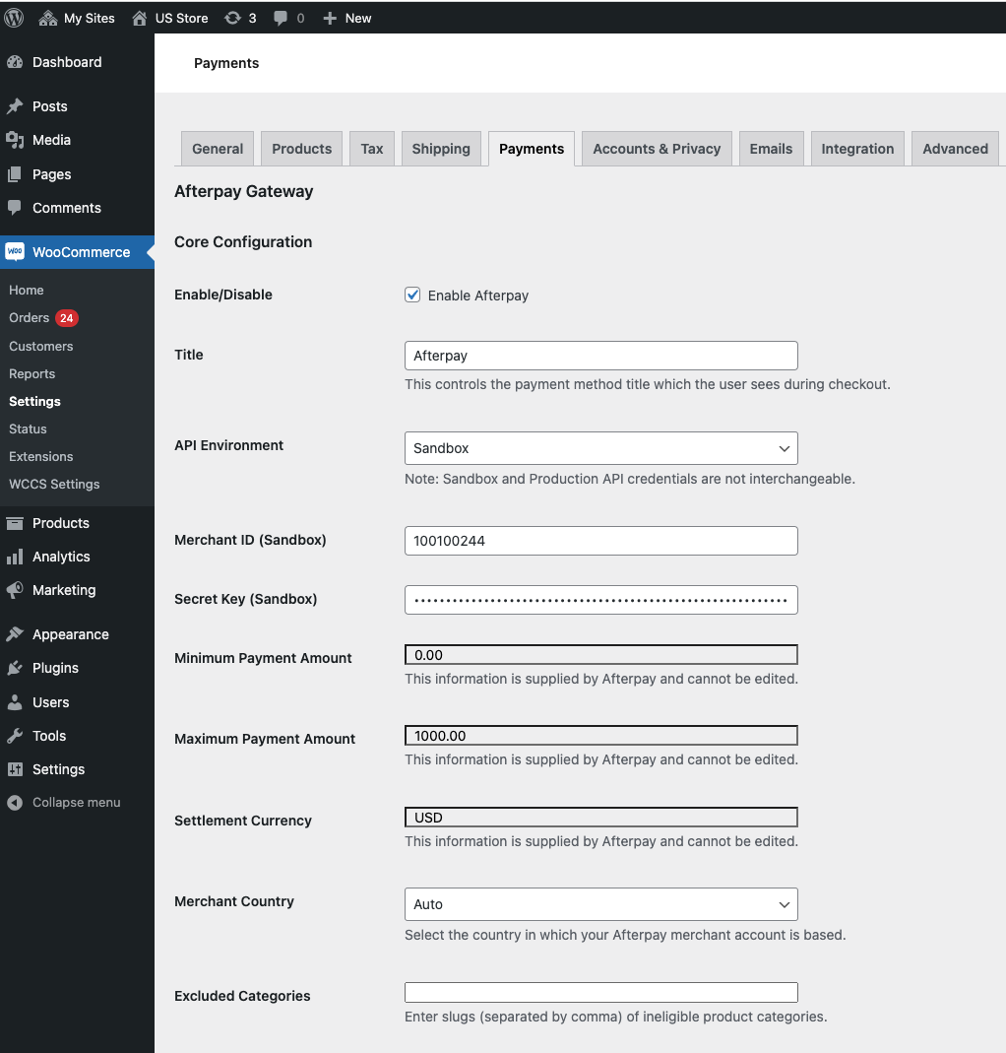Click the WordPress logo icon

[14, 18]
